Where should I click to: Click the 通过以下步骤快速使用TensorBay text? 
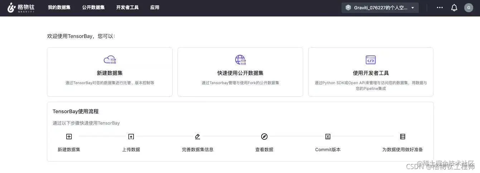pos(86,123)
